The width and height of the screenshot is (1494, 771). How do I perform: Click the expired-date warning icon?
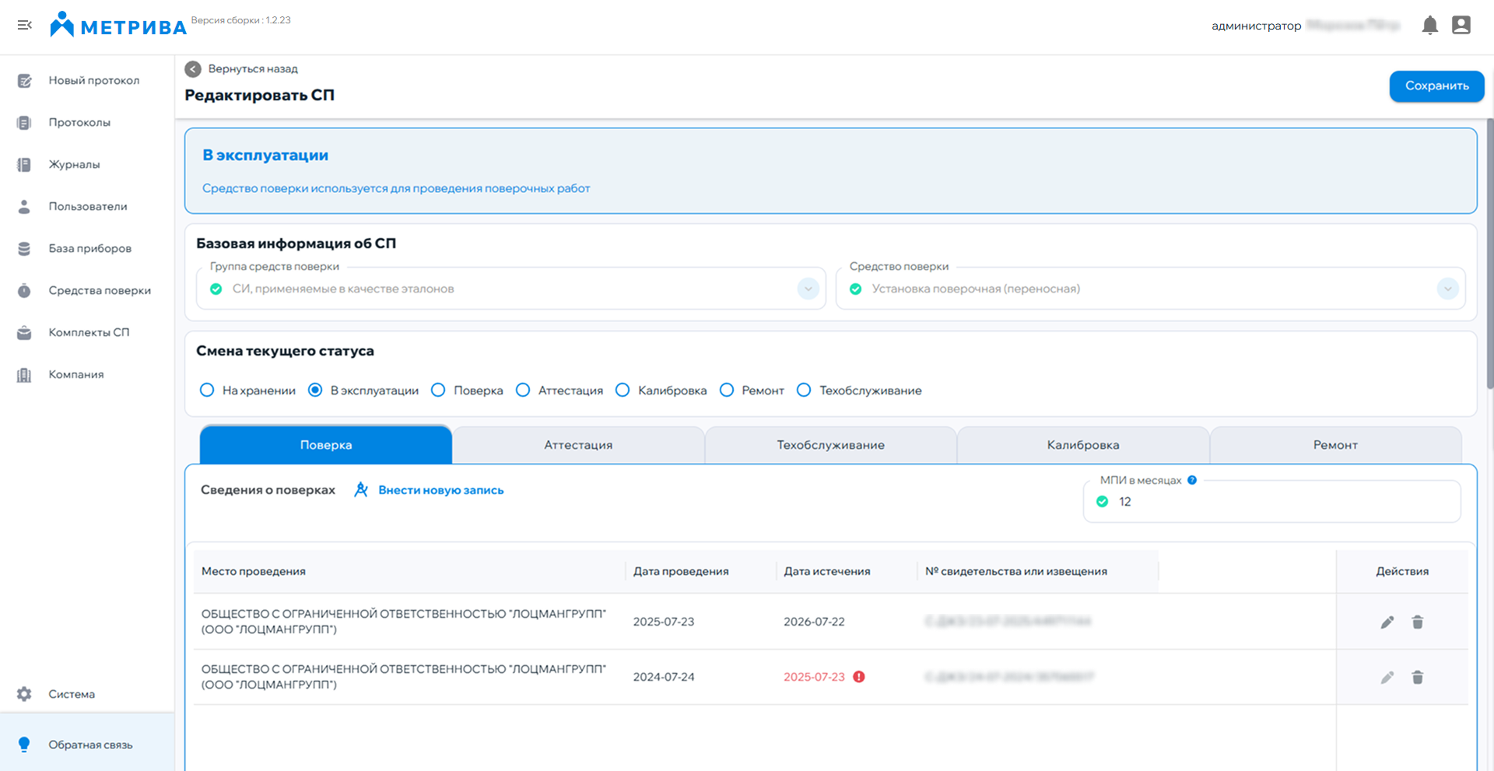tap(859, 677)
